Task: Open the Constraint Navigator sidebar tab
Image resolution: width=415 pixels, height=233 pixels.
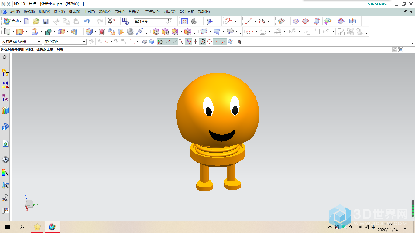Action: point(5,85)
